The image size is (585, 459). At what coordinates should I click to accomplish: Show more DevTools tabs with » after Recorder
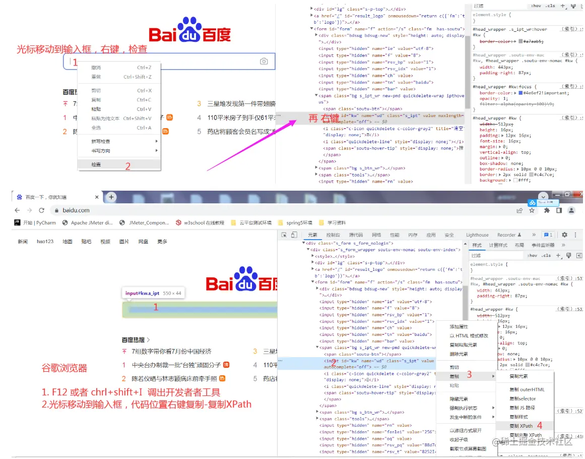(534, 235)
